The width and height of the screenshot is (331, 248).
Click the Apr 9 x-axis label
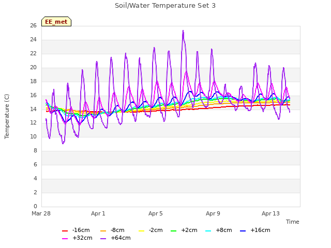click(x=213, y=213)
